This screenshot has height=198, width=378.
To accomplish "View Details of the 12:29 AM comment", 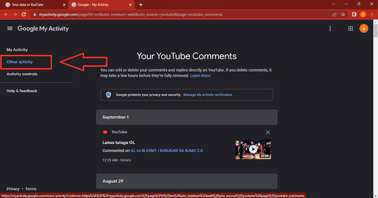I will 126,160.
